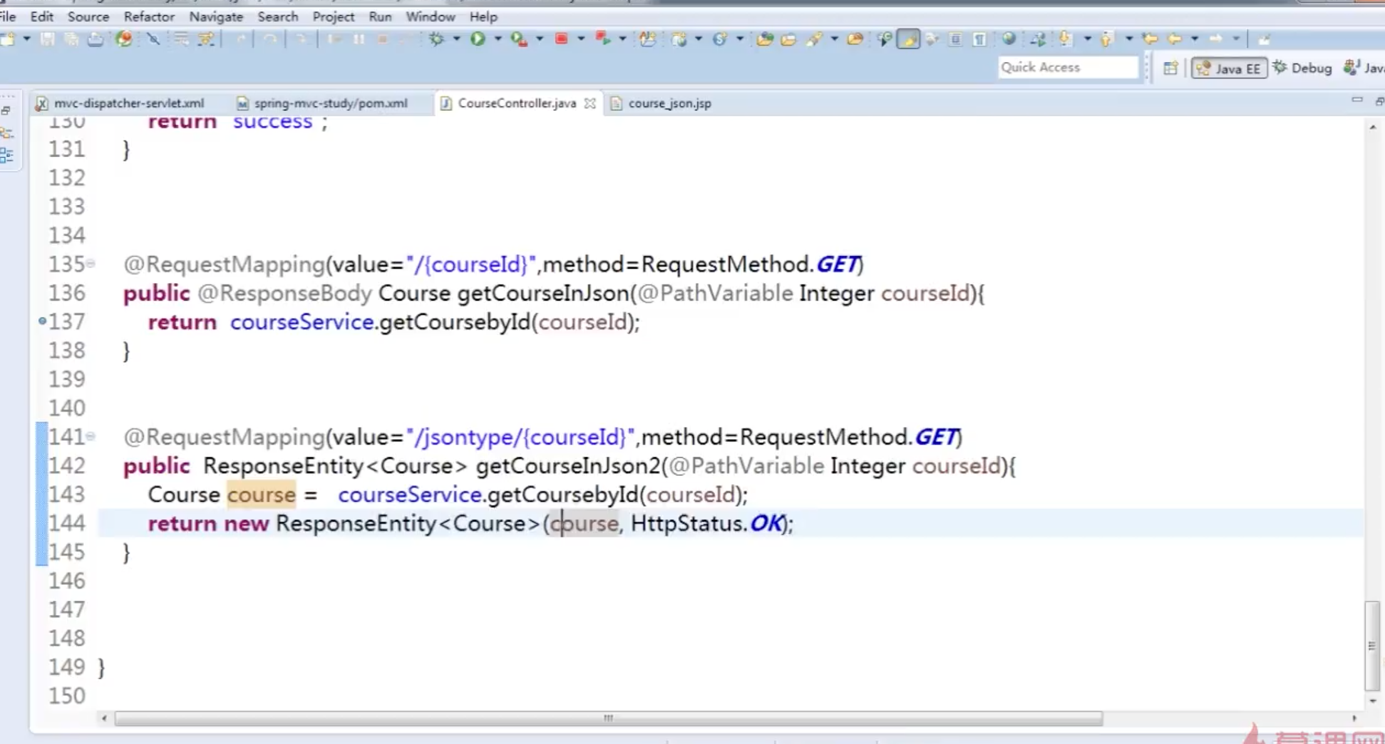Go to Next Annotation arrow icon
Image resolution: width=1385 pixels, height=744 pixels.
point(1064,39)
